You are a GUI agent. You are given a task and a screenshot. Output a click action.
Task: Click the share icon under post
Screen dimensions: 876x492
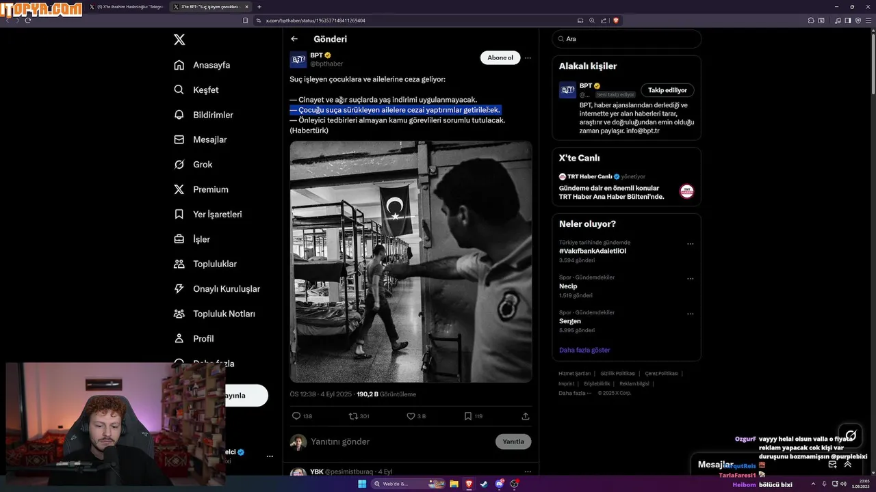[526, 415]
